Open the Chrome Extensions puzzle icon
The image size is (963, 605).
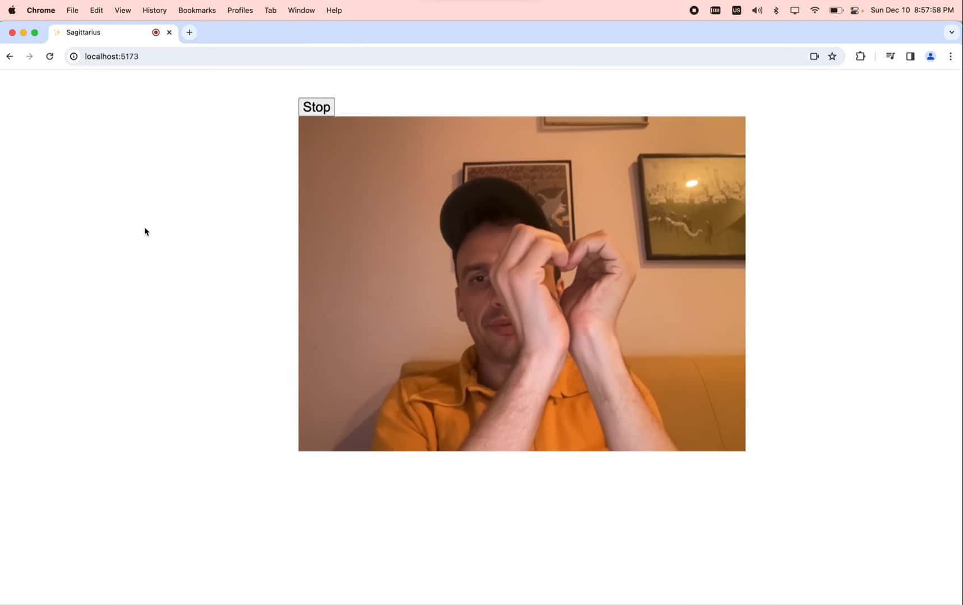click(x=860, y=56)
